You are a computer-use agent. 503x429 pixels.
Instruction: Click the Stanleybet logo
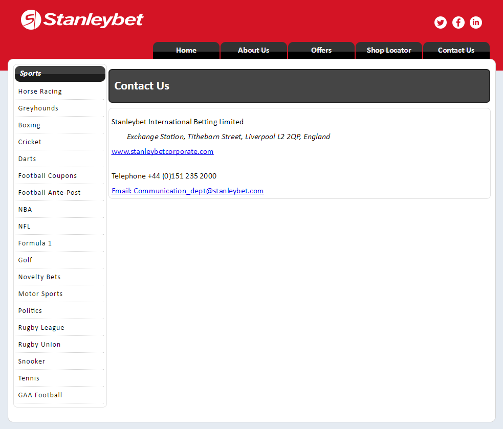[x=82, y=19]
